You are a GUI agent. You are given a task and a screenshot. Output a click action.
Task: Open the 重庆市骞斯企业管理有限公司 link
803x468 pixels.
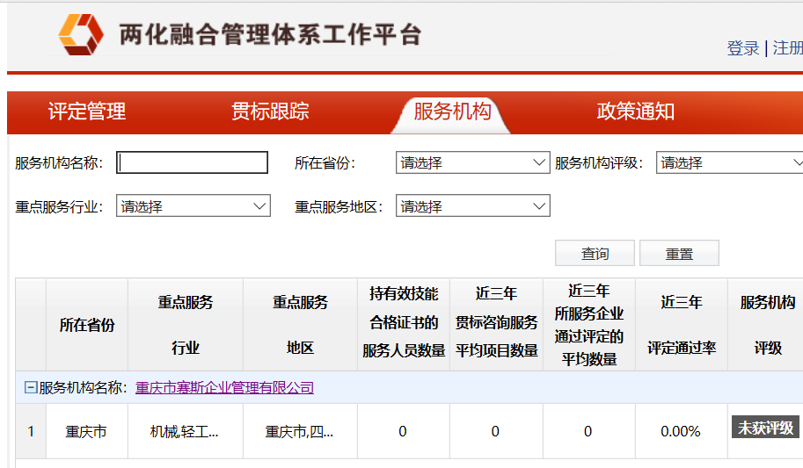pyautogui.click(x=224, y=388)
